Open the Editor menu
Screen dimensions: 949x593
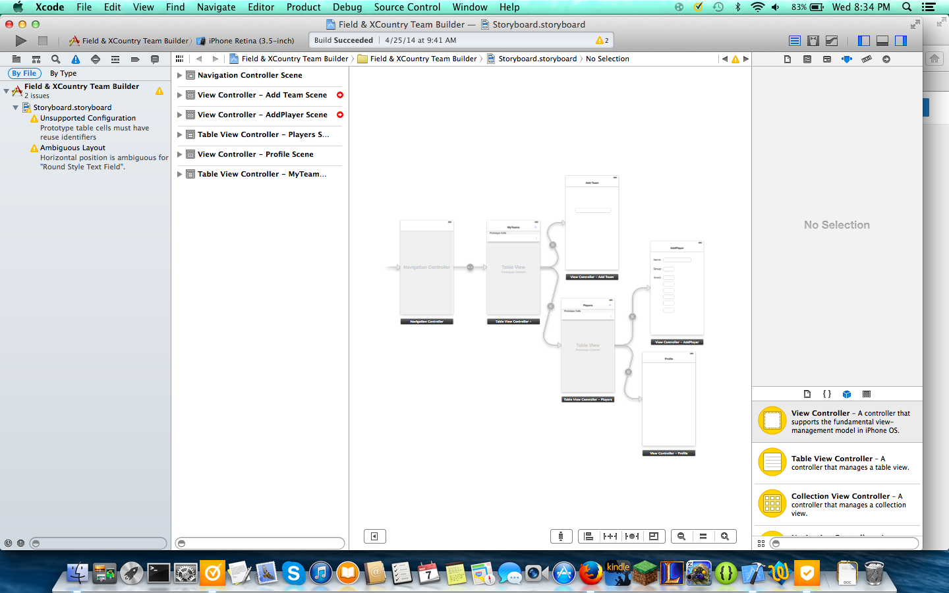pos(261,7)
